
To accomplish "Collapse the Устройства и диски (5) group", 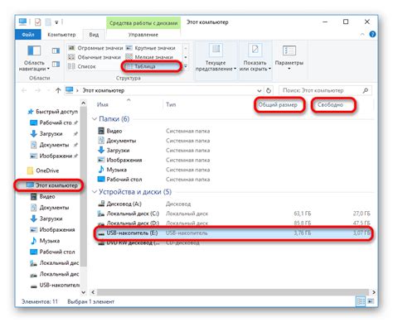I will (95, 192).
